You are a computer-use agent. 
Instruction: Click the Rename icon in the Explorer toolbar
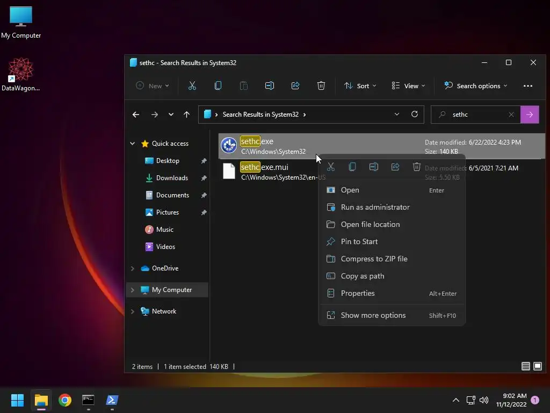click(270, 86)
